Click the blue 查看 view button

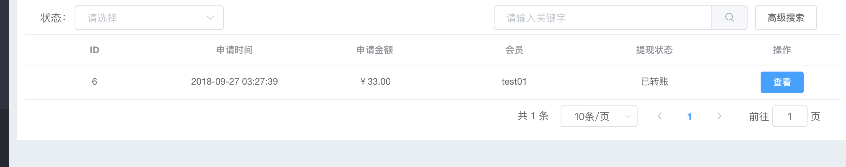click(x=782, y=82)
